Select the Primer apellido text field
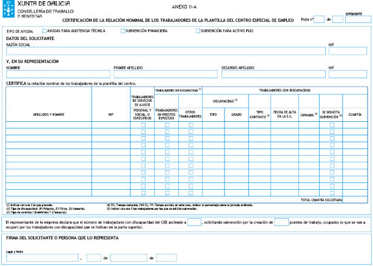 pyautogui.click(x=166, y=75)
